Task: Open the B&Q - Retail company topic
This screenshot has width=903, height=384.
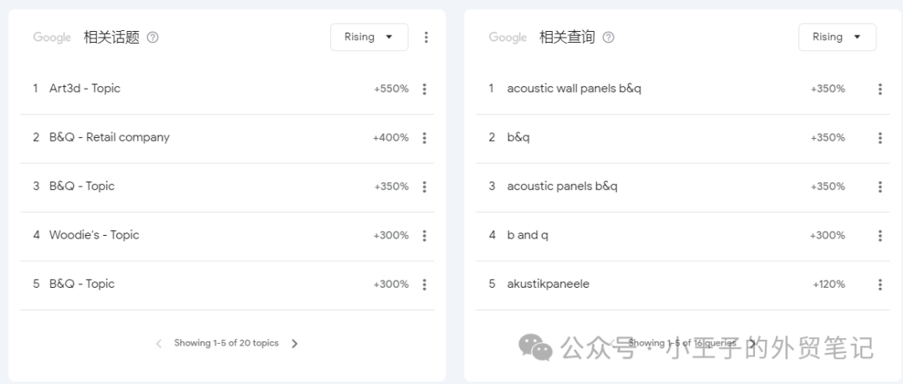Action: point(109,137)
